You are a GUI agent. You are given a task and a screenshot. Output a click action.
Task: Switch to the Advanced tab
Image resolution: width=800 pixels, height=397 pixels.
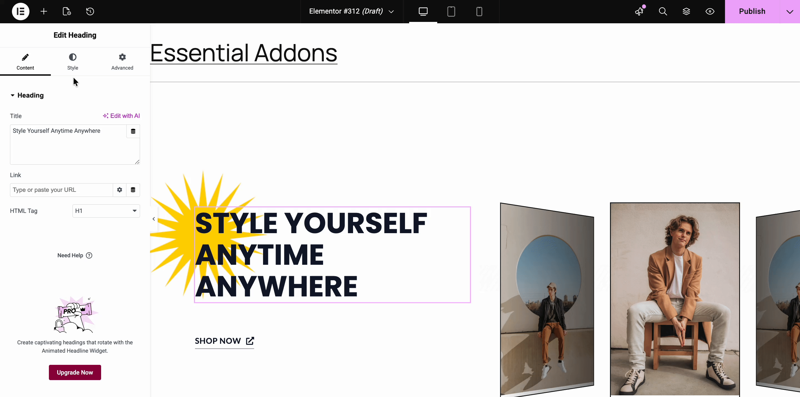[122, 61]
